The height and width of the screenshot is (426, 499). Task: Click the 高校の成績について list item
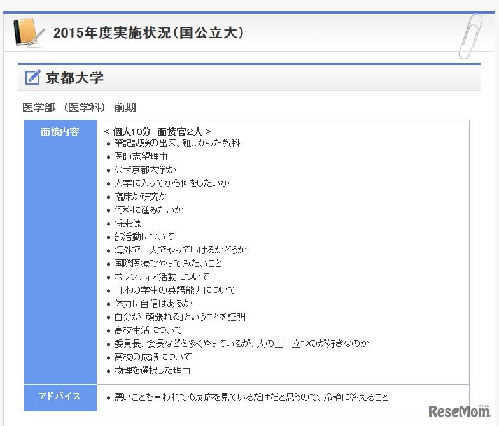(153, 357)
